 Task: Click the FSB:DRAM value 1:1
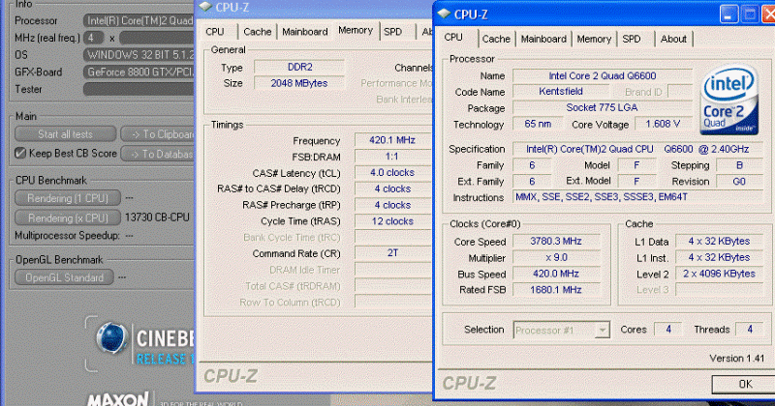(x=392, y=157)
